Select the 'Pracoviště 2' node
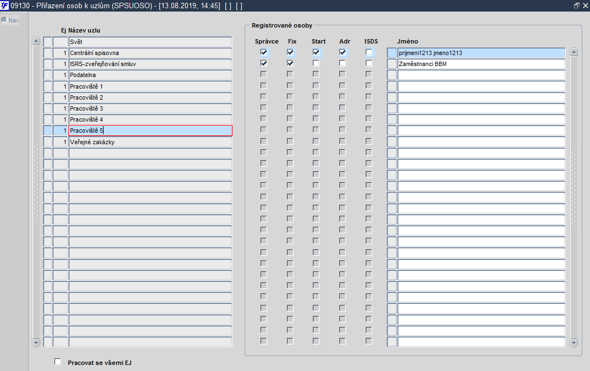The width and height of the screenshot is (590, 371). pyautogui.click(x=150, y=97)
